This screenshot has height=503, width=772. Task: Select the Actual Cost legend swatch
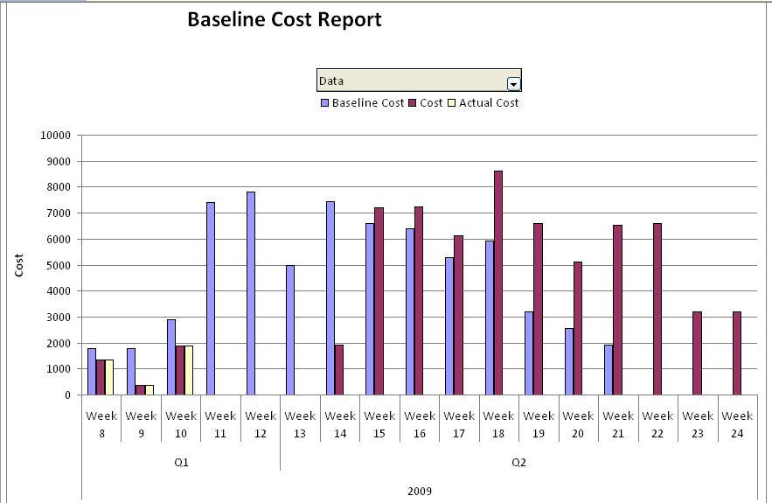click(452, 103)
